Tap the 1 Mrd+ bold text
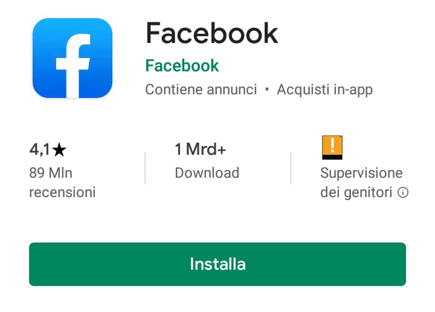Viewport: 435px width, 312px height. pos(201,149)
